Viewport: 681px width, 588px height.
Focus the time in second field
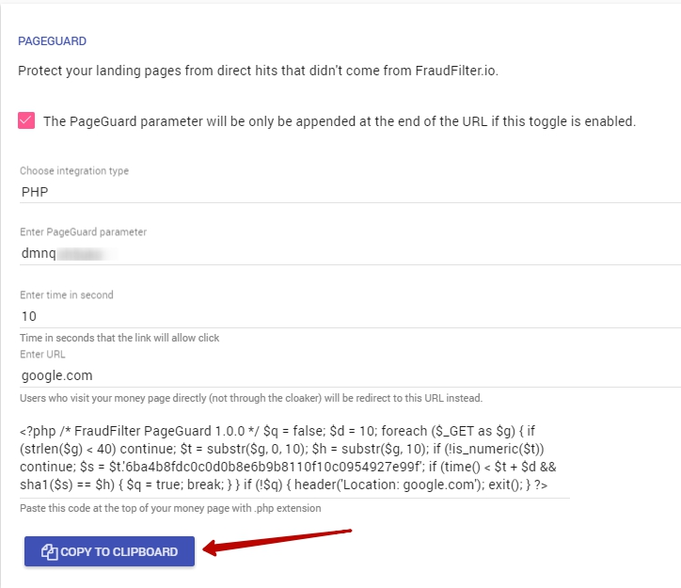click(x=348, y=316)
